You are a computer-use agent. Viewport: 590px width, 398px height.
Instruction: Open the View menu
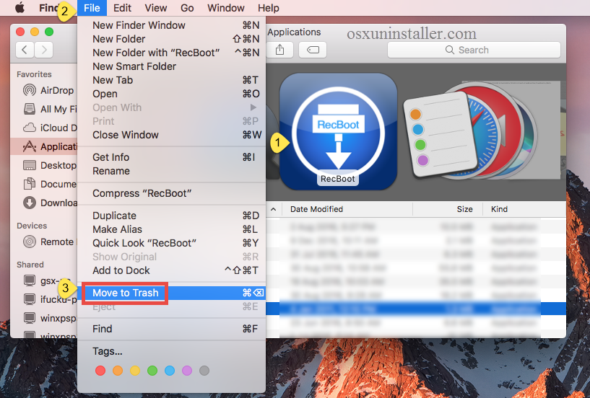point(156,8)
